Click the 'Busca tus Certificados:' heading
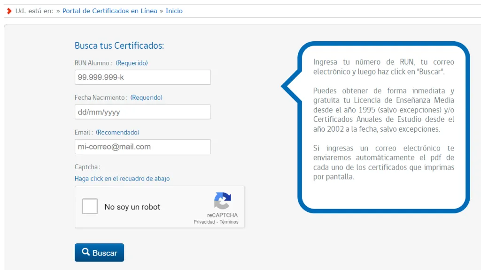The width and height of the screenshot is (481, 270). (x=119, y=45)
